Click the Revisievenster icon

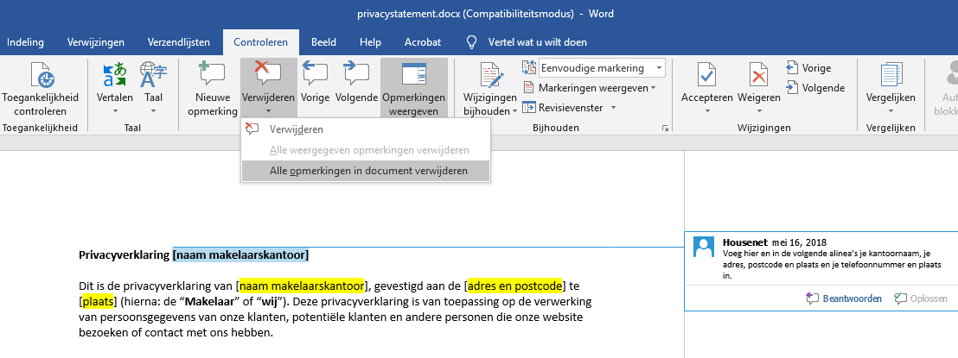[528, 108]
